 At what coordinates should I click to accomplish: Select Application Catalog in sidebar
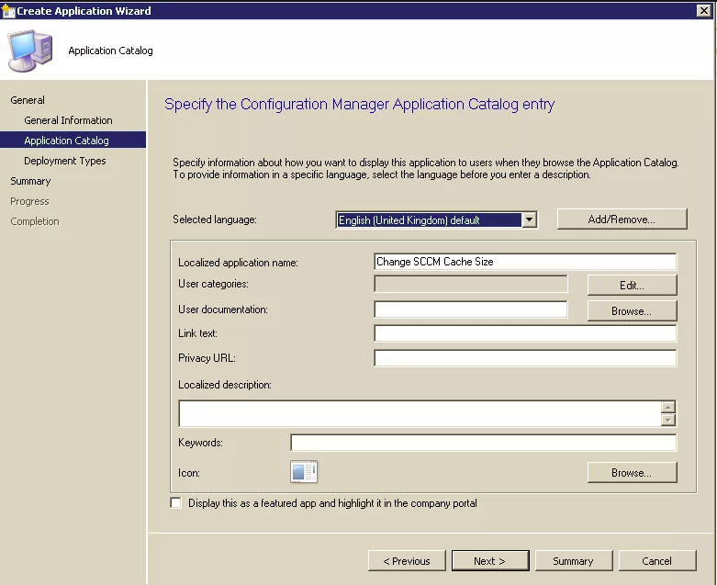tap(73, 140)
